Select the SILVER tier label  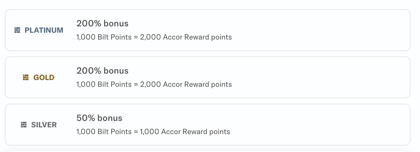point(44,125)
